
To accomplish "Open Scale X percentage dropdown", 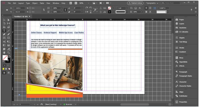I will (61, 8).
